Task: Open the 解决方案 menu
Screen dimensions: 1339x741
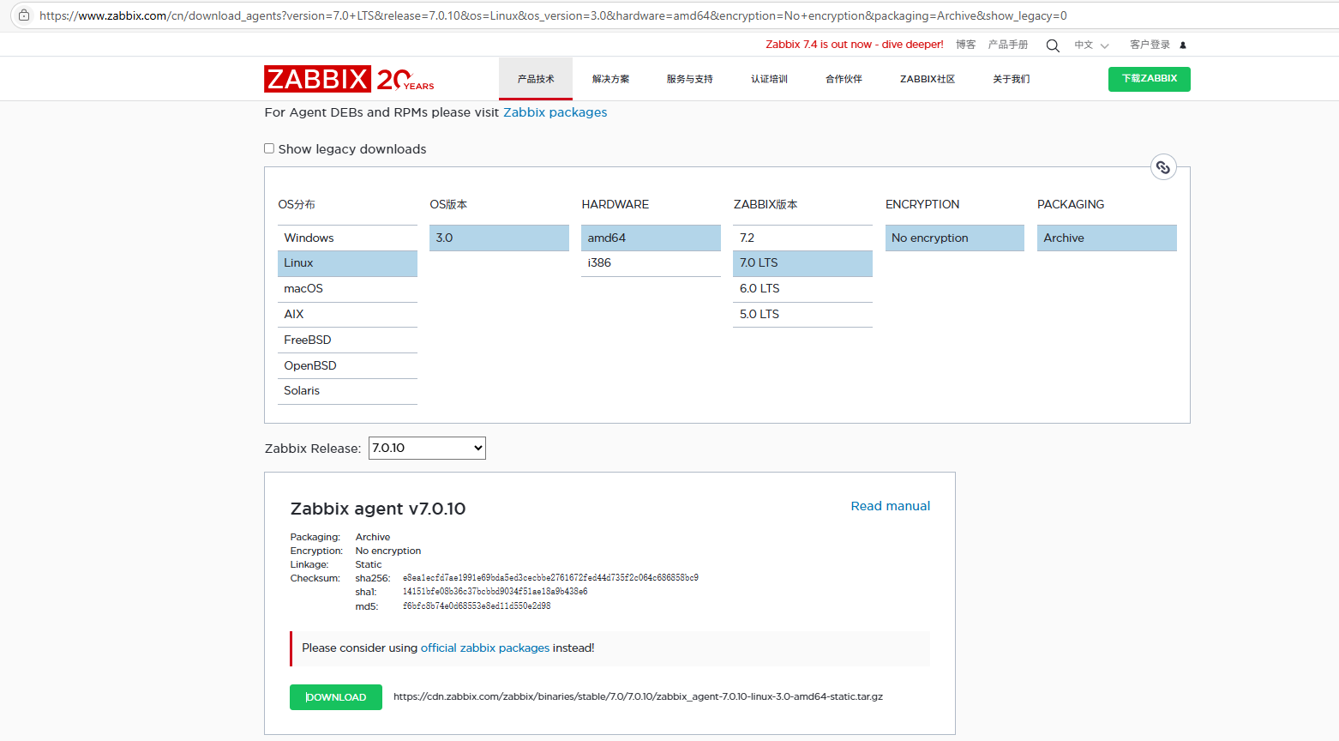Action: [x=610, y=79]
